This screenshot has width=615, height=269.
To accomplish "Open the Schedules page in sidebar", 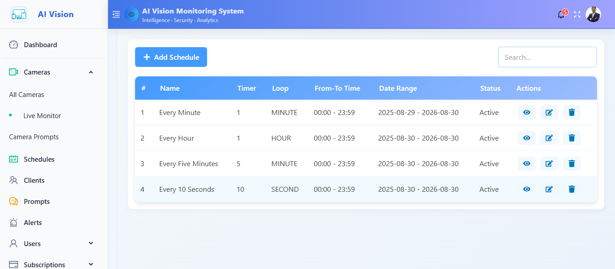I will pyautogui.click(x=39, y=159).
